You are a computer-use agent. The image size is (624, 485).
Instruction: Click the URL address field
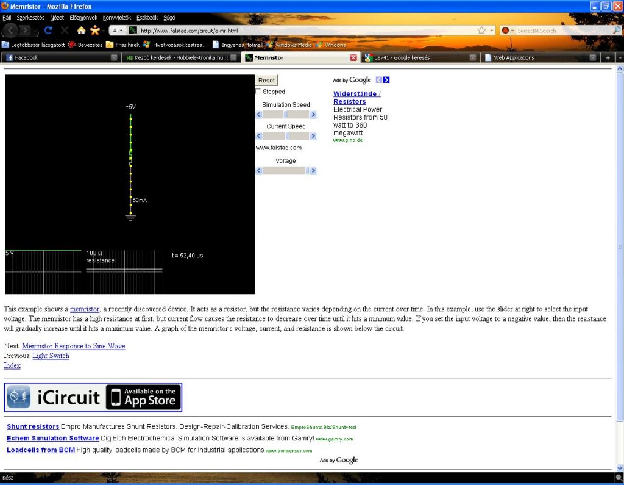point(307,31)
